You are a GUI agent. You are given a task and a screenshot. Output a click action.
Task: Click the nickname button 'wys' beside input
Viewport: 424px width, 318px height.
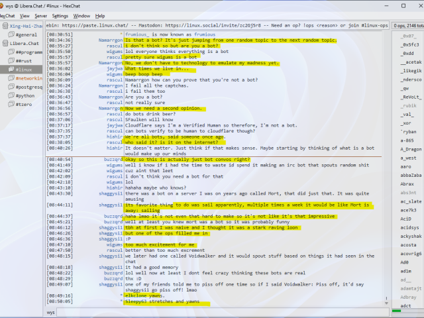coord(51,312)
